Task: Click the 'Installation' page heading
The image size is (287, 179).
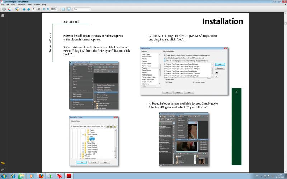Action: pyautogui.click(x=222, y=21)
